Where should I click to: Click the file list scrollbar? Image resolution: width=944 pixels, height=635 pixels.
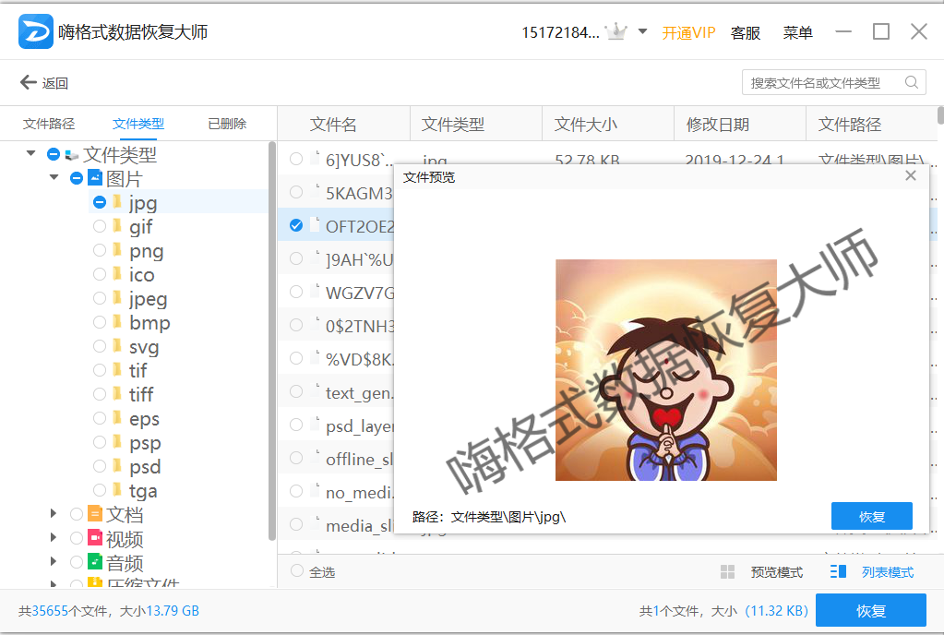click(940, 115)
